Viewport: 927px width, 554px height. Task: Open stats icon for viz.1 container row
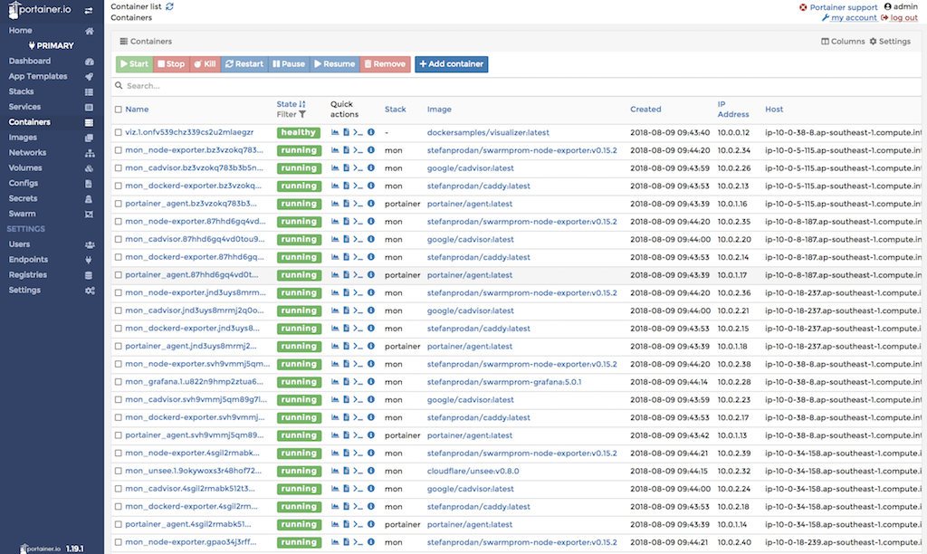[x=335, y=132]
